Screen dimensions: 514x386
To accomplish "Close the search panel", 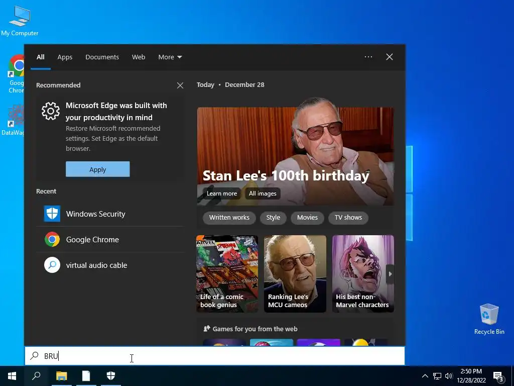I will (390, 57).
